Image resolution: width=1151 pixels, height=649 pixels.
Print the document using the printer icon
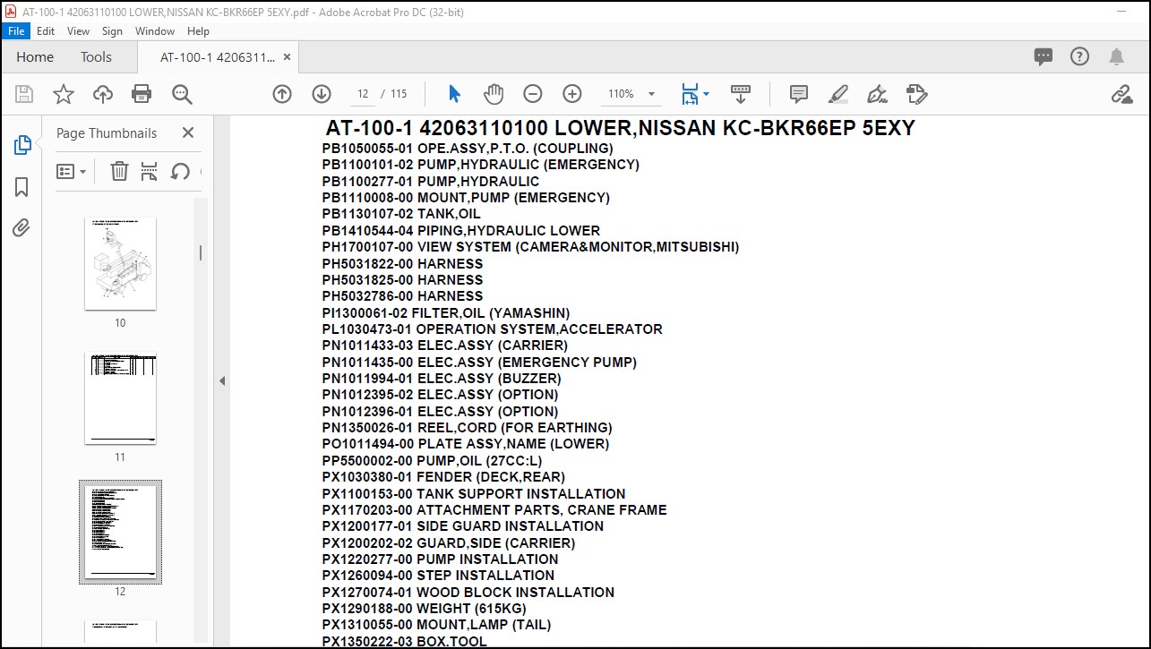tap(142, 94)
